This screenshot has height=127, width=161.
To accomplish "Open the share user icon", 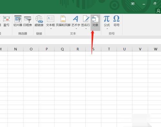I will (x=158, y=11).
